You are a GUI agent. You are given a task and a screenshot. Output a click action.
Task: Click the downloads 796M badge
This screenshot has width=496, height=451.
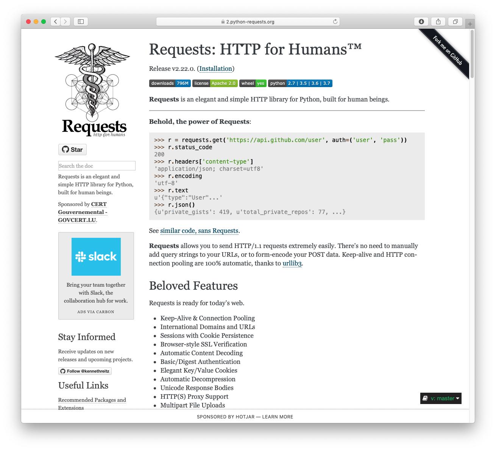(x=170, y=83)
